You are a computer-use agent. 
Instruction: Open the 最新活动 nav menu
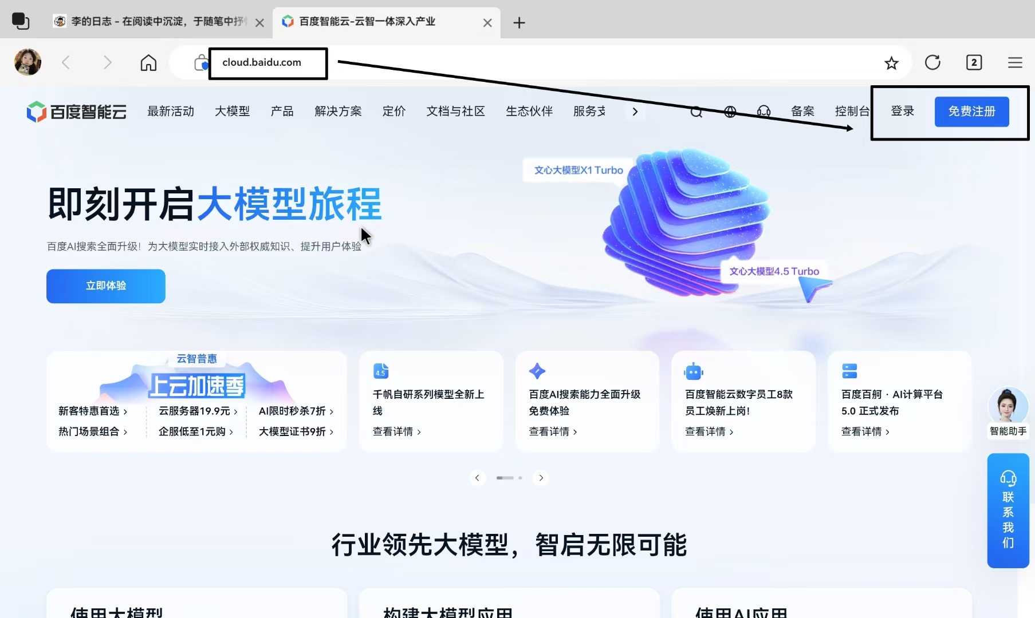(x=171, y=111)
